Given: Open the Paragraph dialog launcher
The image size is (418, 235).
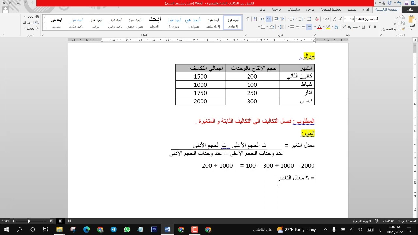Looking at the screenshot, I should coord(246,35).
